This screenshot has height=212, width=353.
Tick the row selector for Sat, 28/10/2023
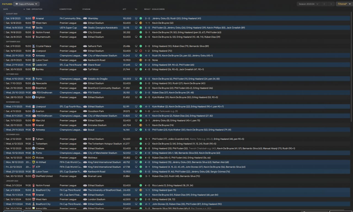click(4, 97)
